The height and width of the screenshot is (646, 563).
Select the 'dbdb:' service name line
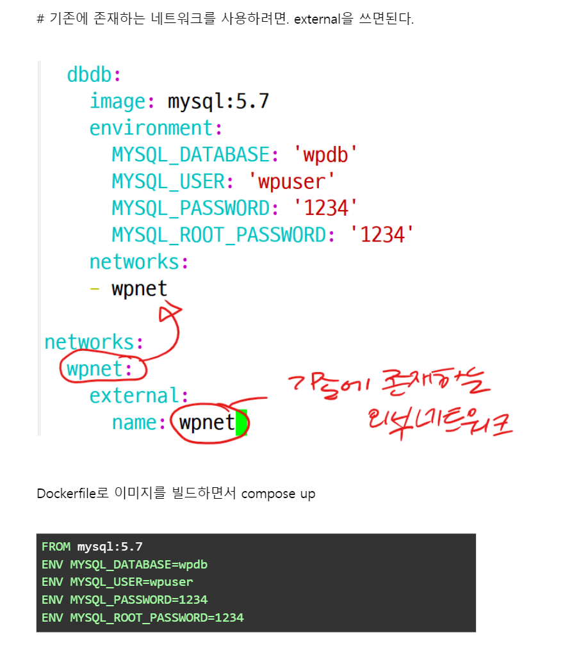pos(94,75)
